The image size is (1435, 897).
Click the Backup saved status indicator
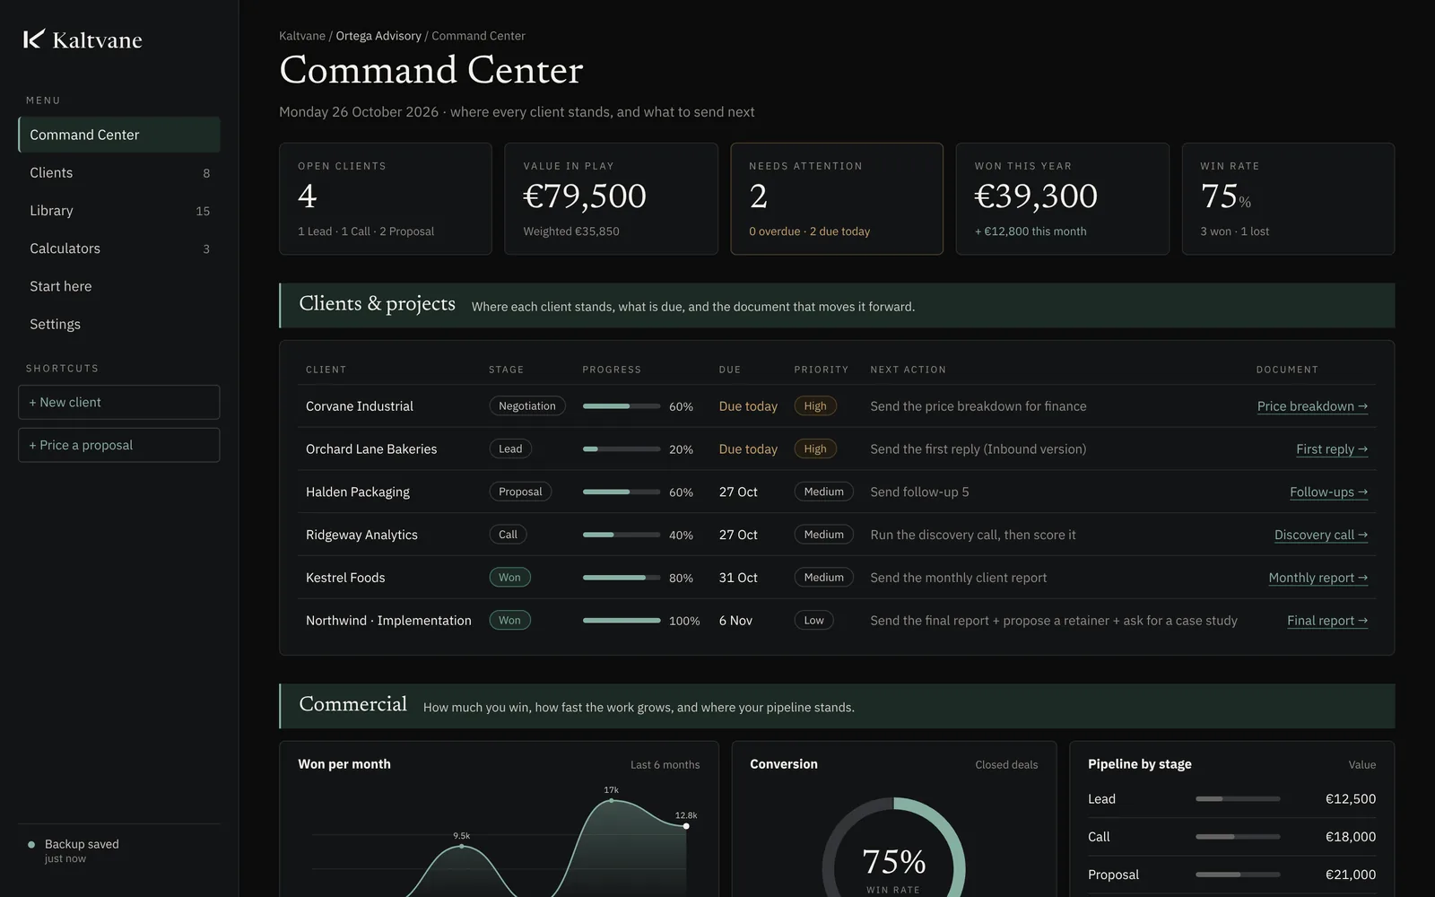[74, 850]
